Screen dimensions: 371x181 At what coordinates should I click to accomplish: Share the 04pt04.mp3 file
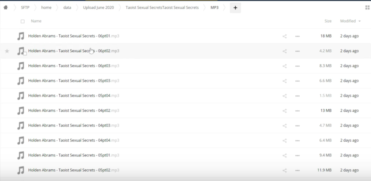tap(285, 141)
